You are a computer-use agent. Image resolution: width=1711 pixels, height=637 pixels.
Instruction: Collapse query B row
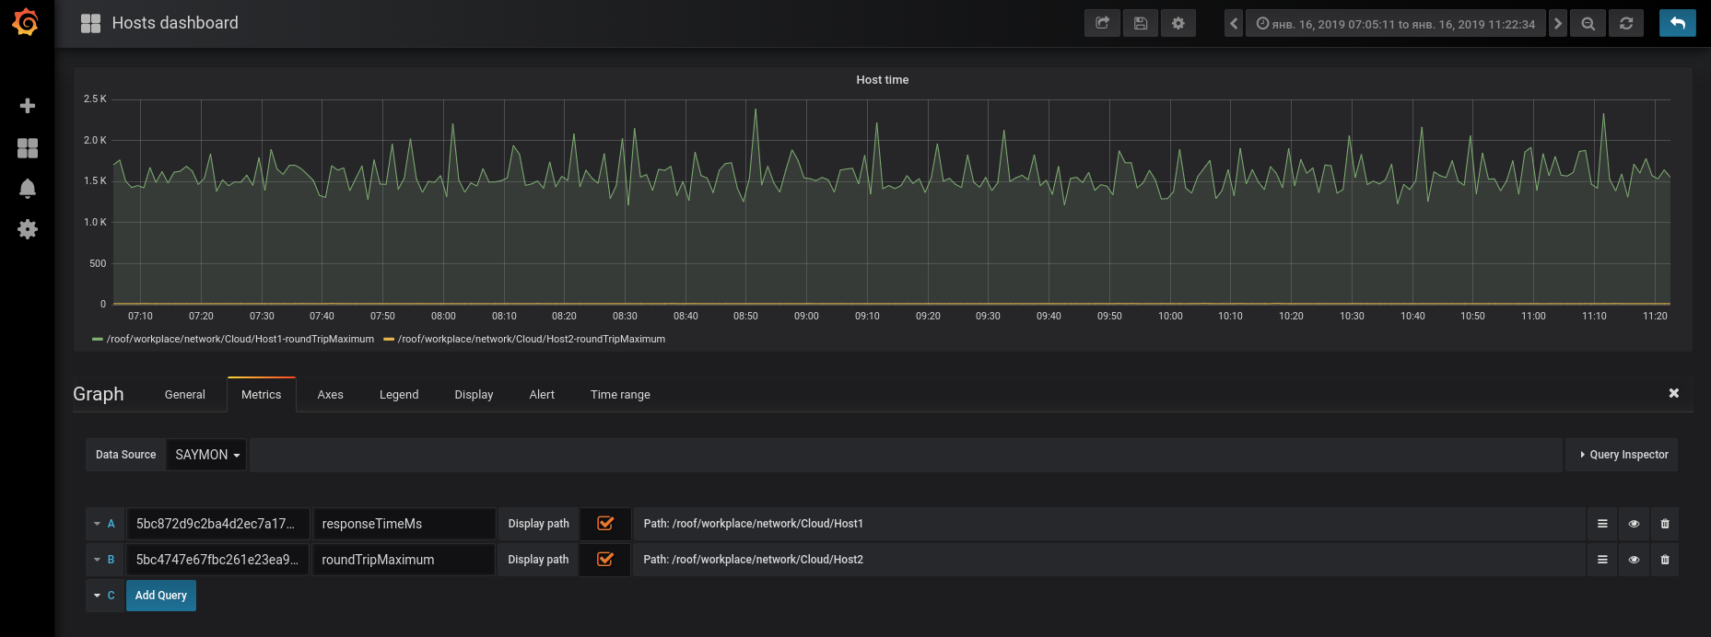(98, 560)
